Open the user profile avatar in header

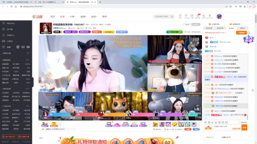click(219, 16)
